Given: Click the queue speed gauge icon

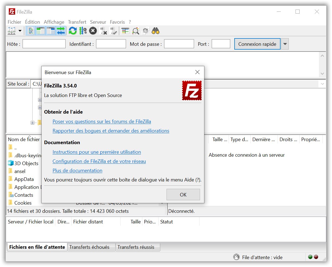Looking at the screenshot, I should pos(236,257).
